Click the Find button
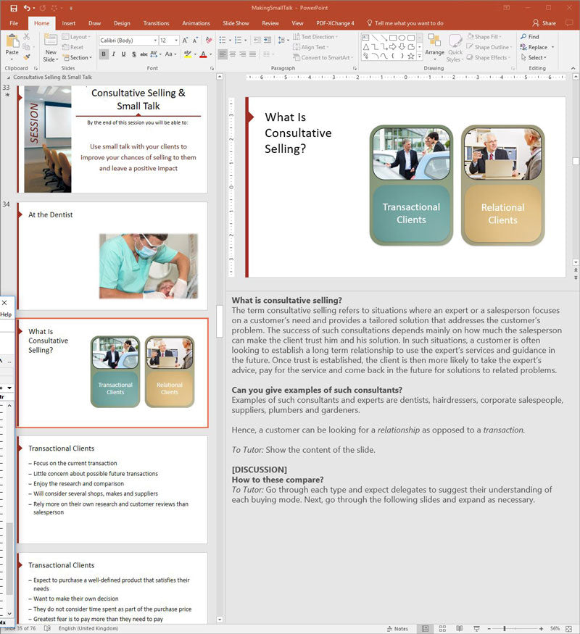This screenshot has height=634, width=580. click(x=530, y=37)
